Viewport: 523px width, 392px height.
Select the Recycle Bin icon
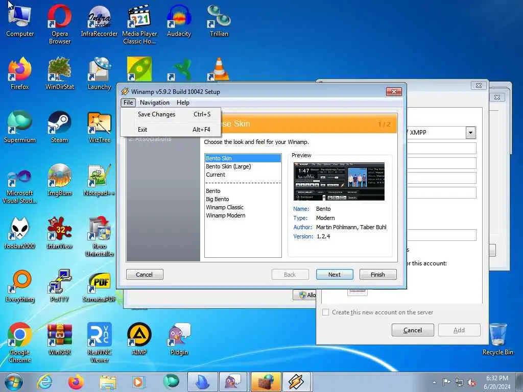click(x=497, y=339)
